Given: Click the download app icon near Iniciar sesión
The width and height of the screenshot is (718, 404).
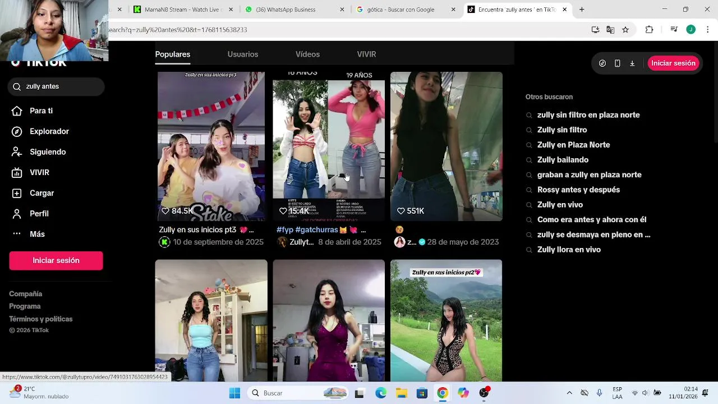Looking at the screenshot, I should click(x=632, y=63).
